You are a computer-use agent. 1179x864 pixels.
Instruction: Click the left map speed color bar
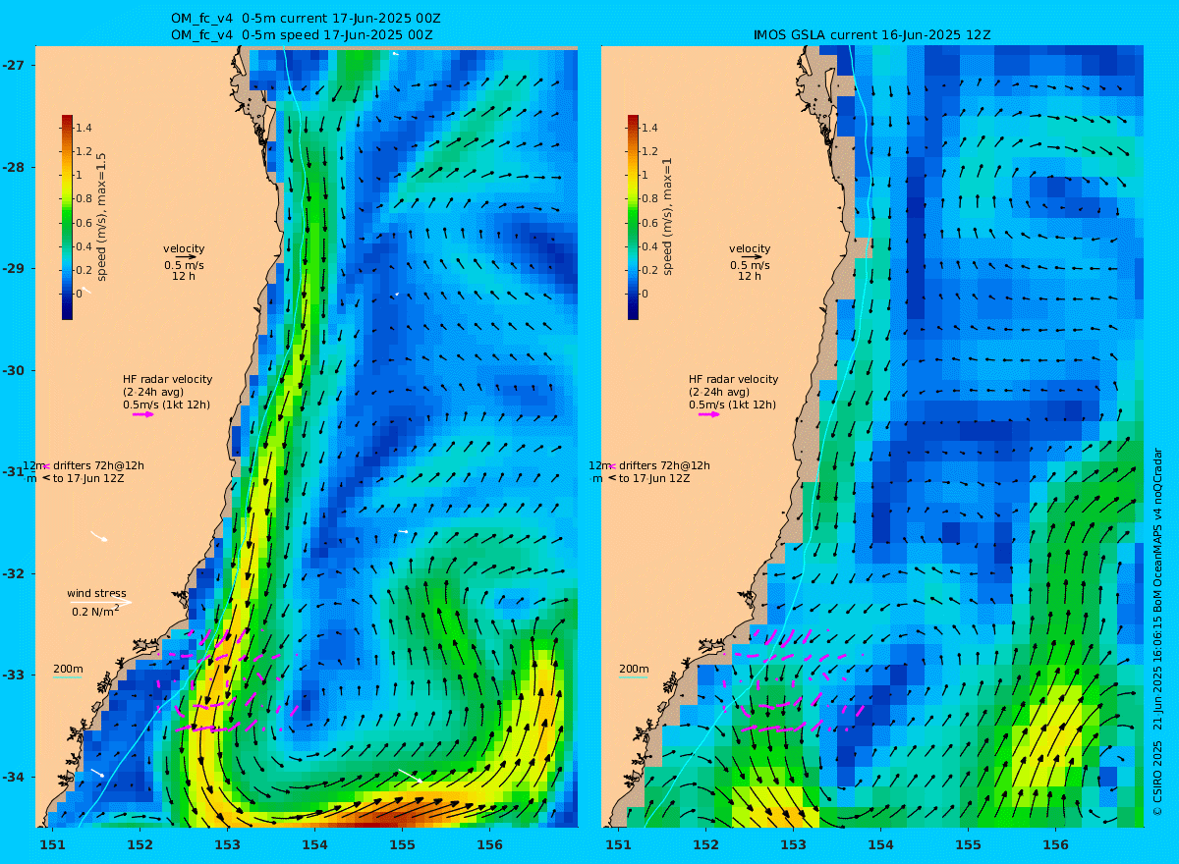pyautogui.click(x=67, y=217)
